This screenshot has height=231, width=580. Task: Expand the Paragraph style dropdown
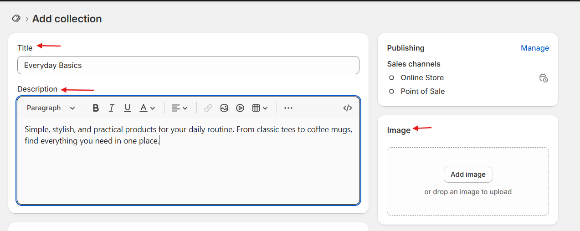click(51, 108)
